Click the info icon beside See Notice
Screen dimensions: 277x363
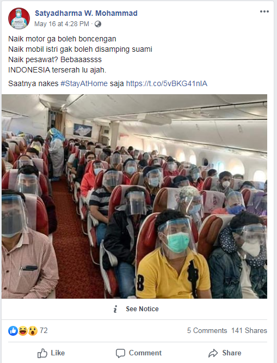click(115, 309)
